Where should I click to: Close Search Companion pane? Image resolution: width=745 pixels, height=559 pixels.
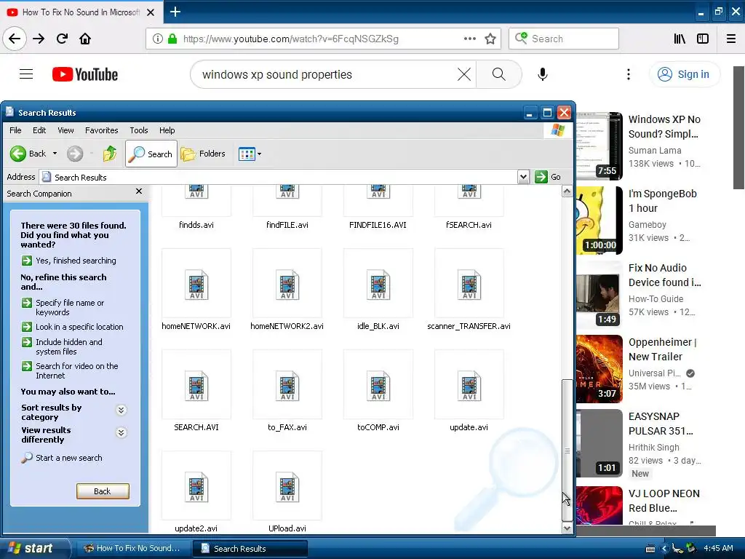(139, 191)
